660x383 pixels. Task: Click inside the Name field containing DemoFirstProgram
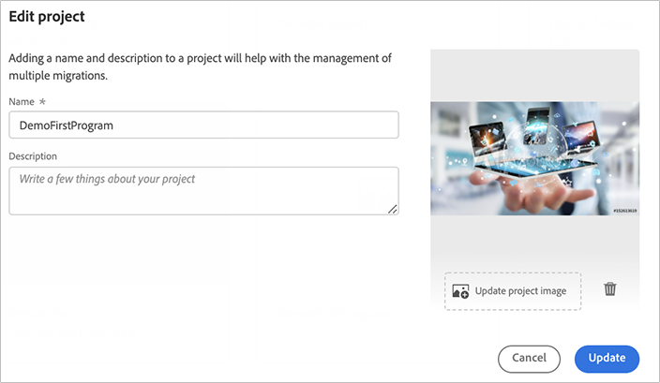pos(203,125)
